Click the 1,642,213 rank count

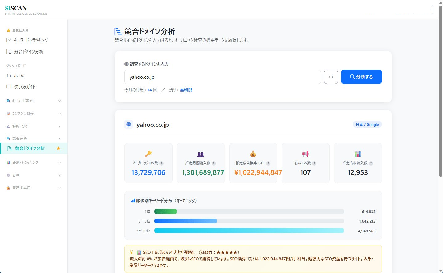click(x=367, y=221)
